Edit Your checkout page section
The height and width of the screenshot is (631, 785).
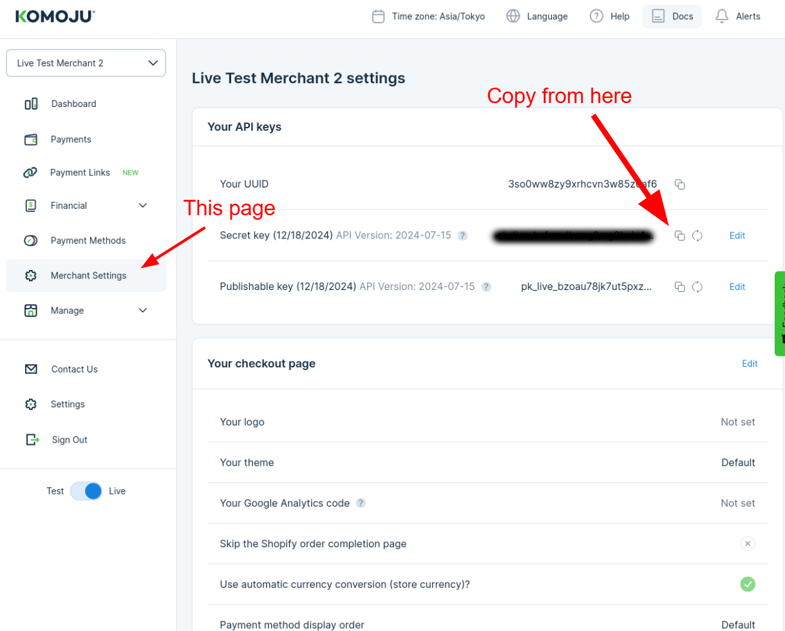pos(750,364)
